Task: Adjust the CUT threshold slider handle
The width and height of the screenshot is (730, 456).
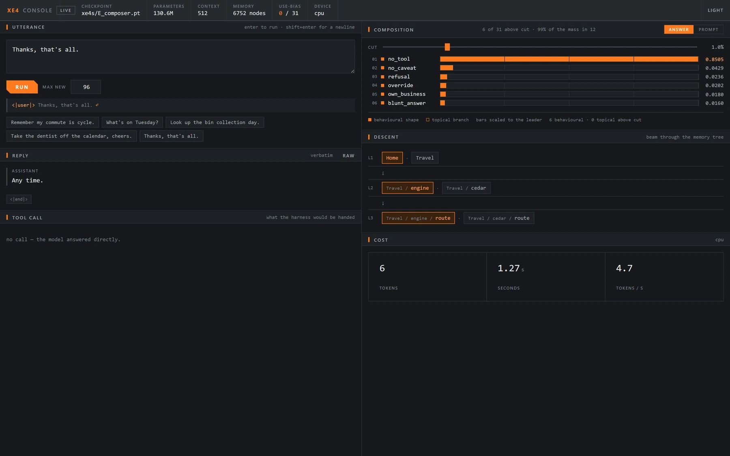Action: coord(447,47)
